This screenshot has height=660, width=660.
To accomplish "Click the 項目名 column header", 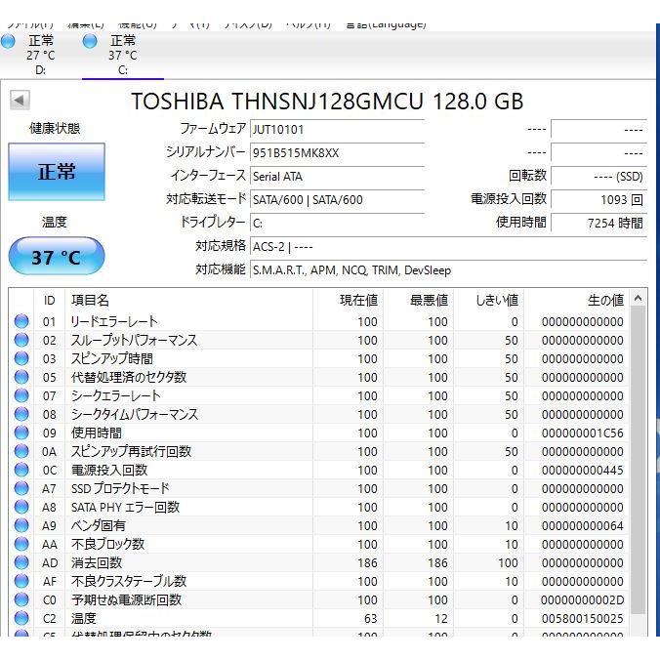I will point(189,300).
